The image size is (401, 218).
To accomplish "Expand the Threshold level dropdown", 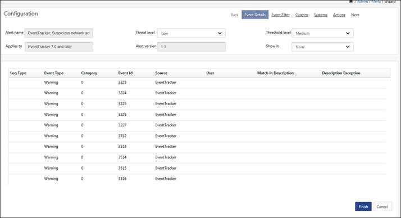I will point(322,33).
